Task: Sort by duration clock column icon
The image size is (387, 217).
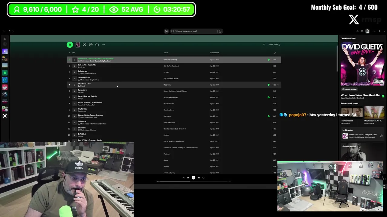Action: pos(275,53)
